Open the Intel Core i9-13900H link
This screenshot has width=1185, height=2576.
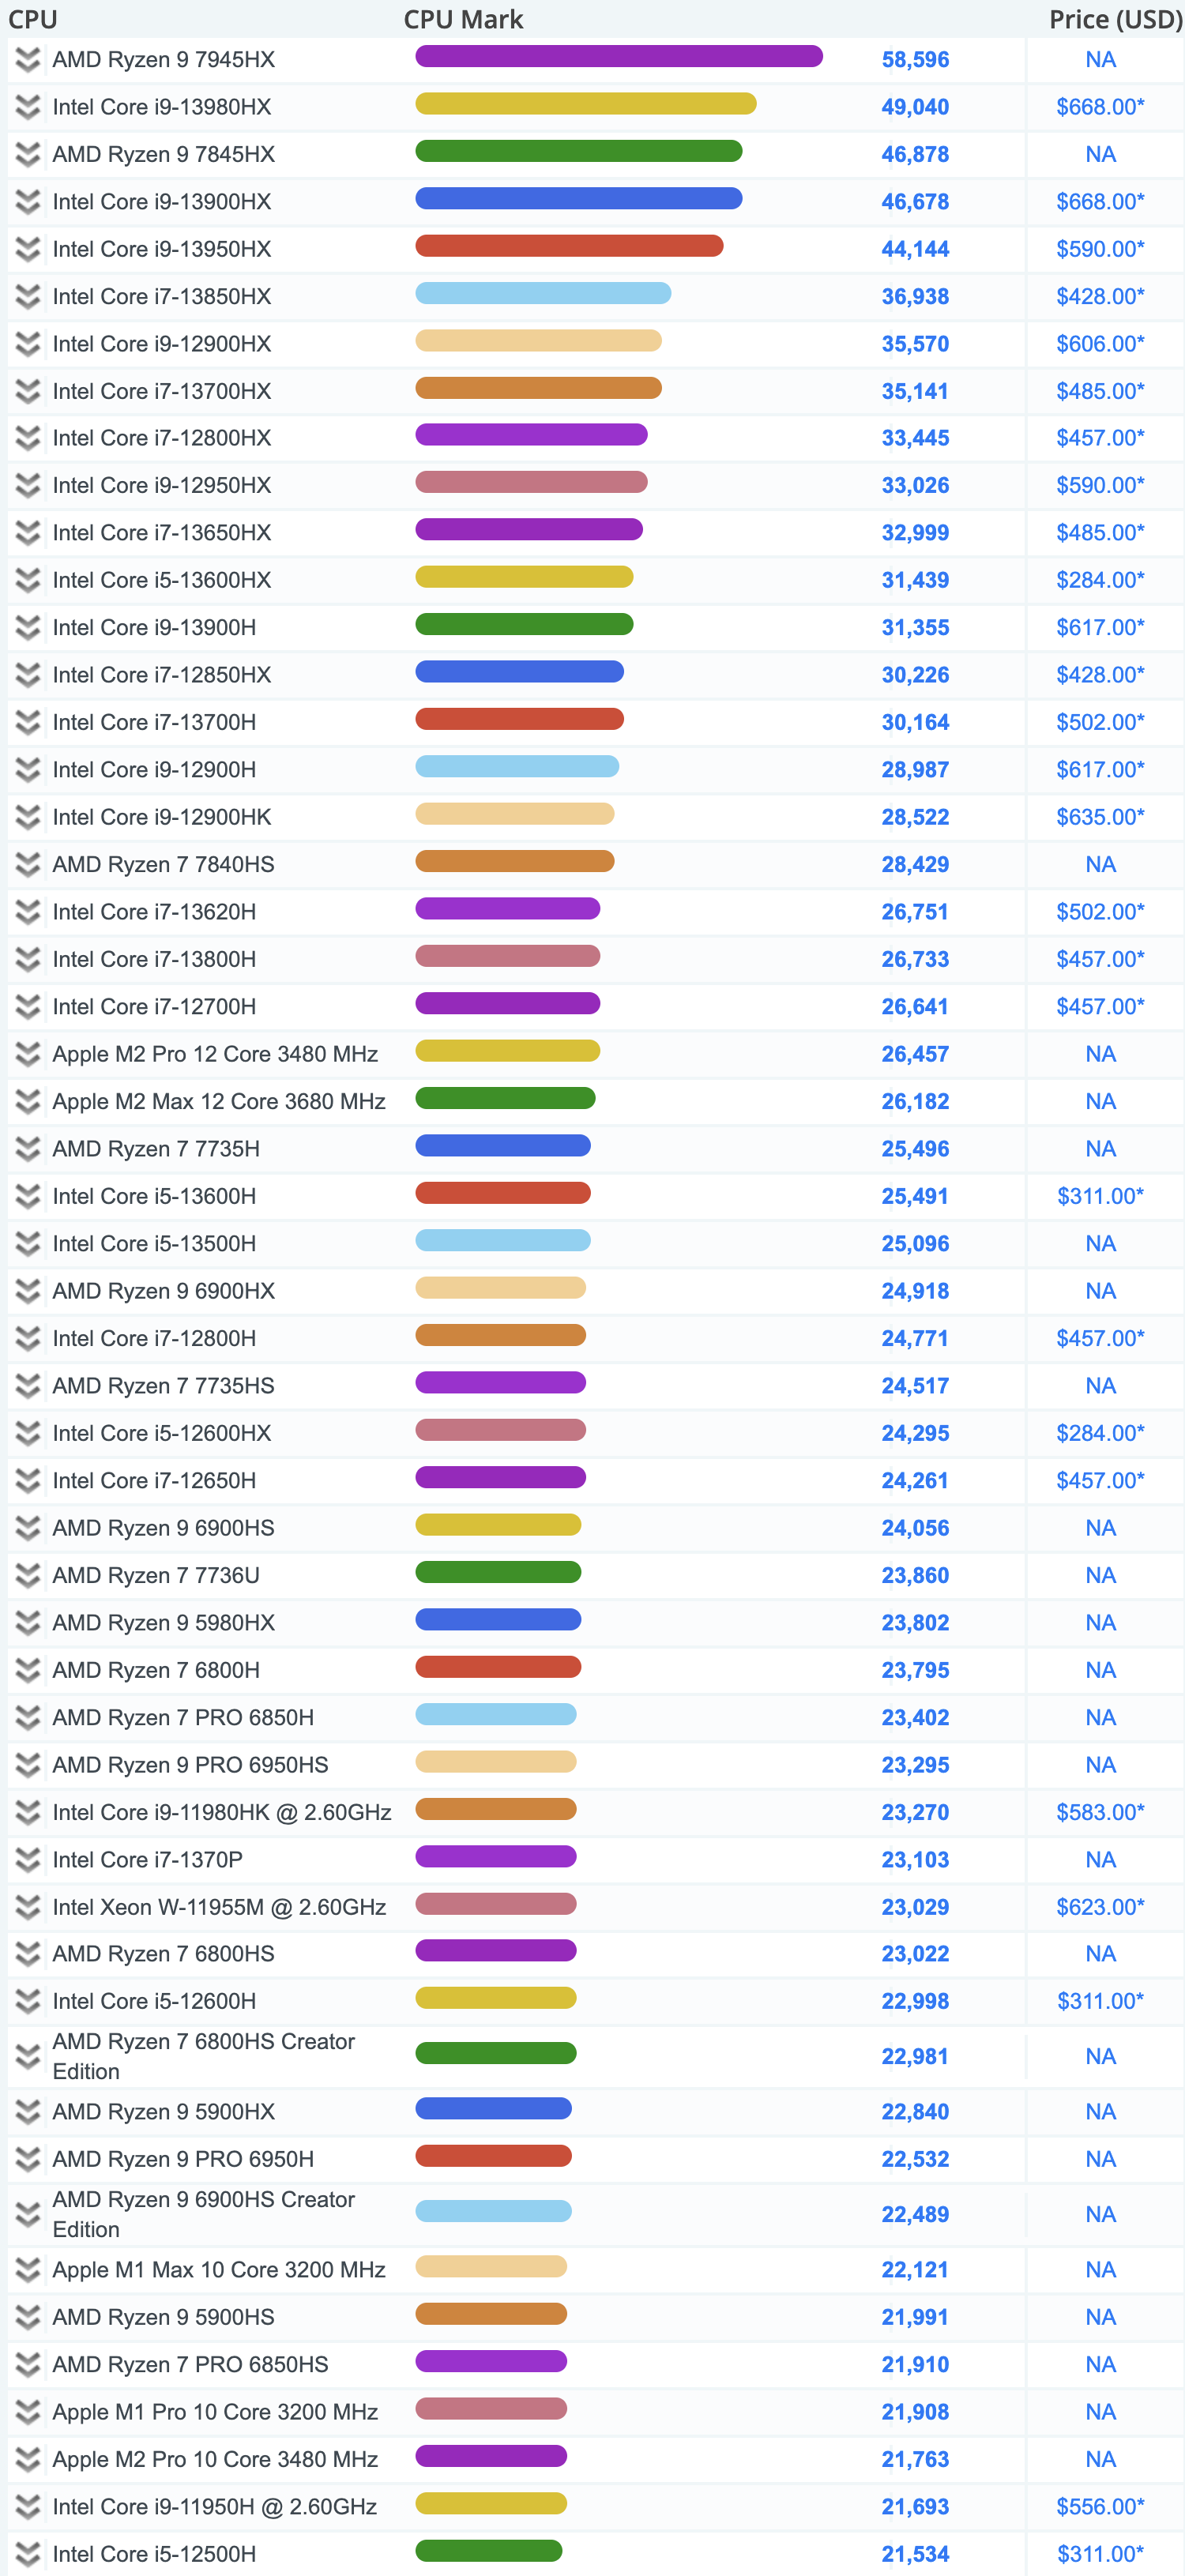[154, 628]
